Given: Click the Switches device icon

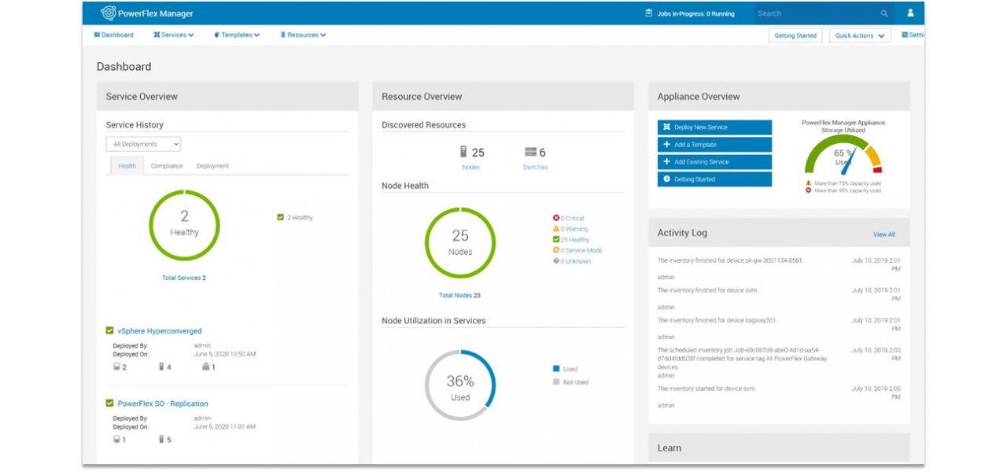Looking at the screenshot, I should tap(530, 152).
